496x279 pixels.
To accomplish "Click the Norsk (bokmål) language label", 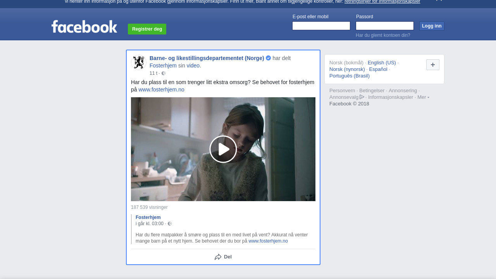I will point(346,62).
